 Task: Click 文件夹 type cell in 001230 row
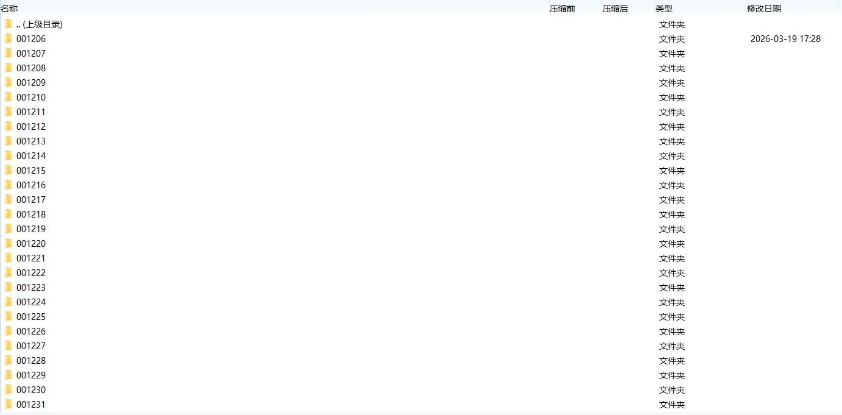click(672, 390)
